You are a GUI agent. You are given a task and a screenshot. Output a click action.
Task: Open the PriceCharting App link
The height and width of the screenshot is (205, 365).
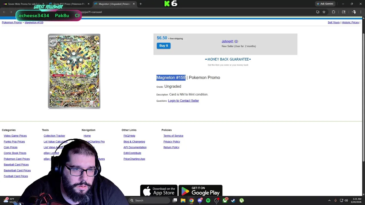tap(134, 159)
